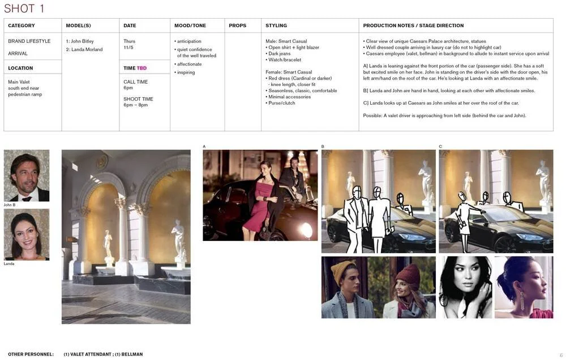Click the black-and-white woman portrait

click(x=466, y=287)
